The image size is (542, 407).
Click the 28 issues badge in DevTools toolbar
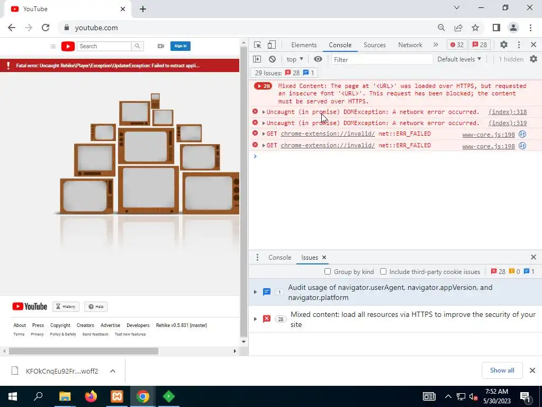pos(480,45)
